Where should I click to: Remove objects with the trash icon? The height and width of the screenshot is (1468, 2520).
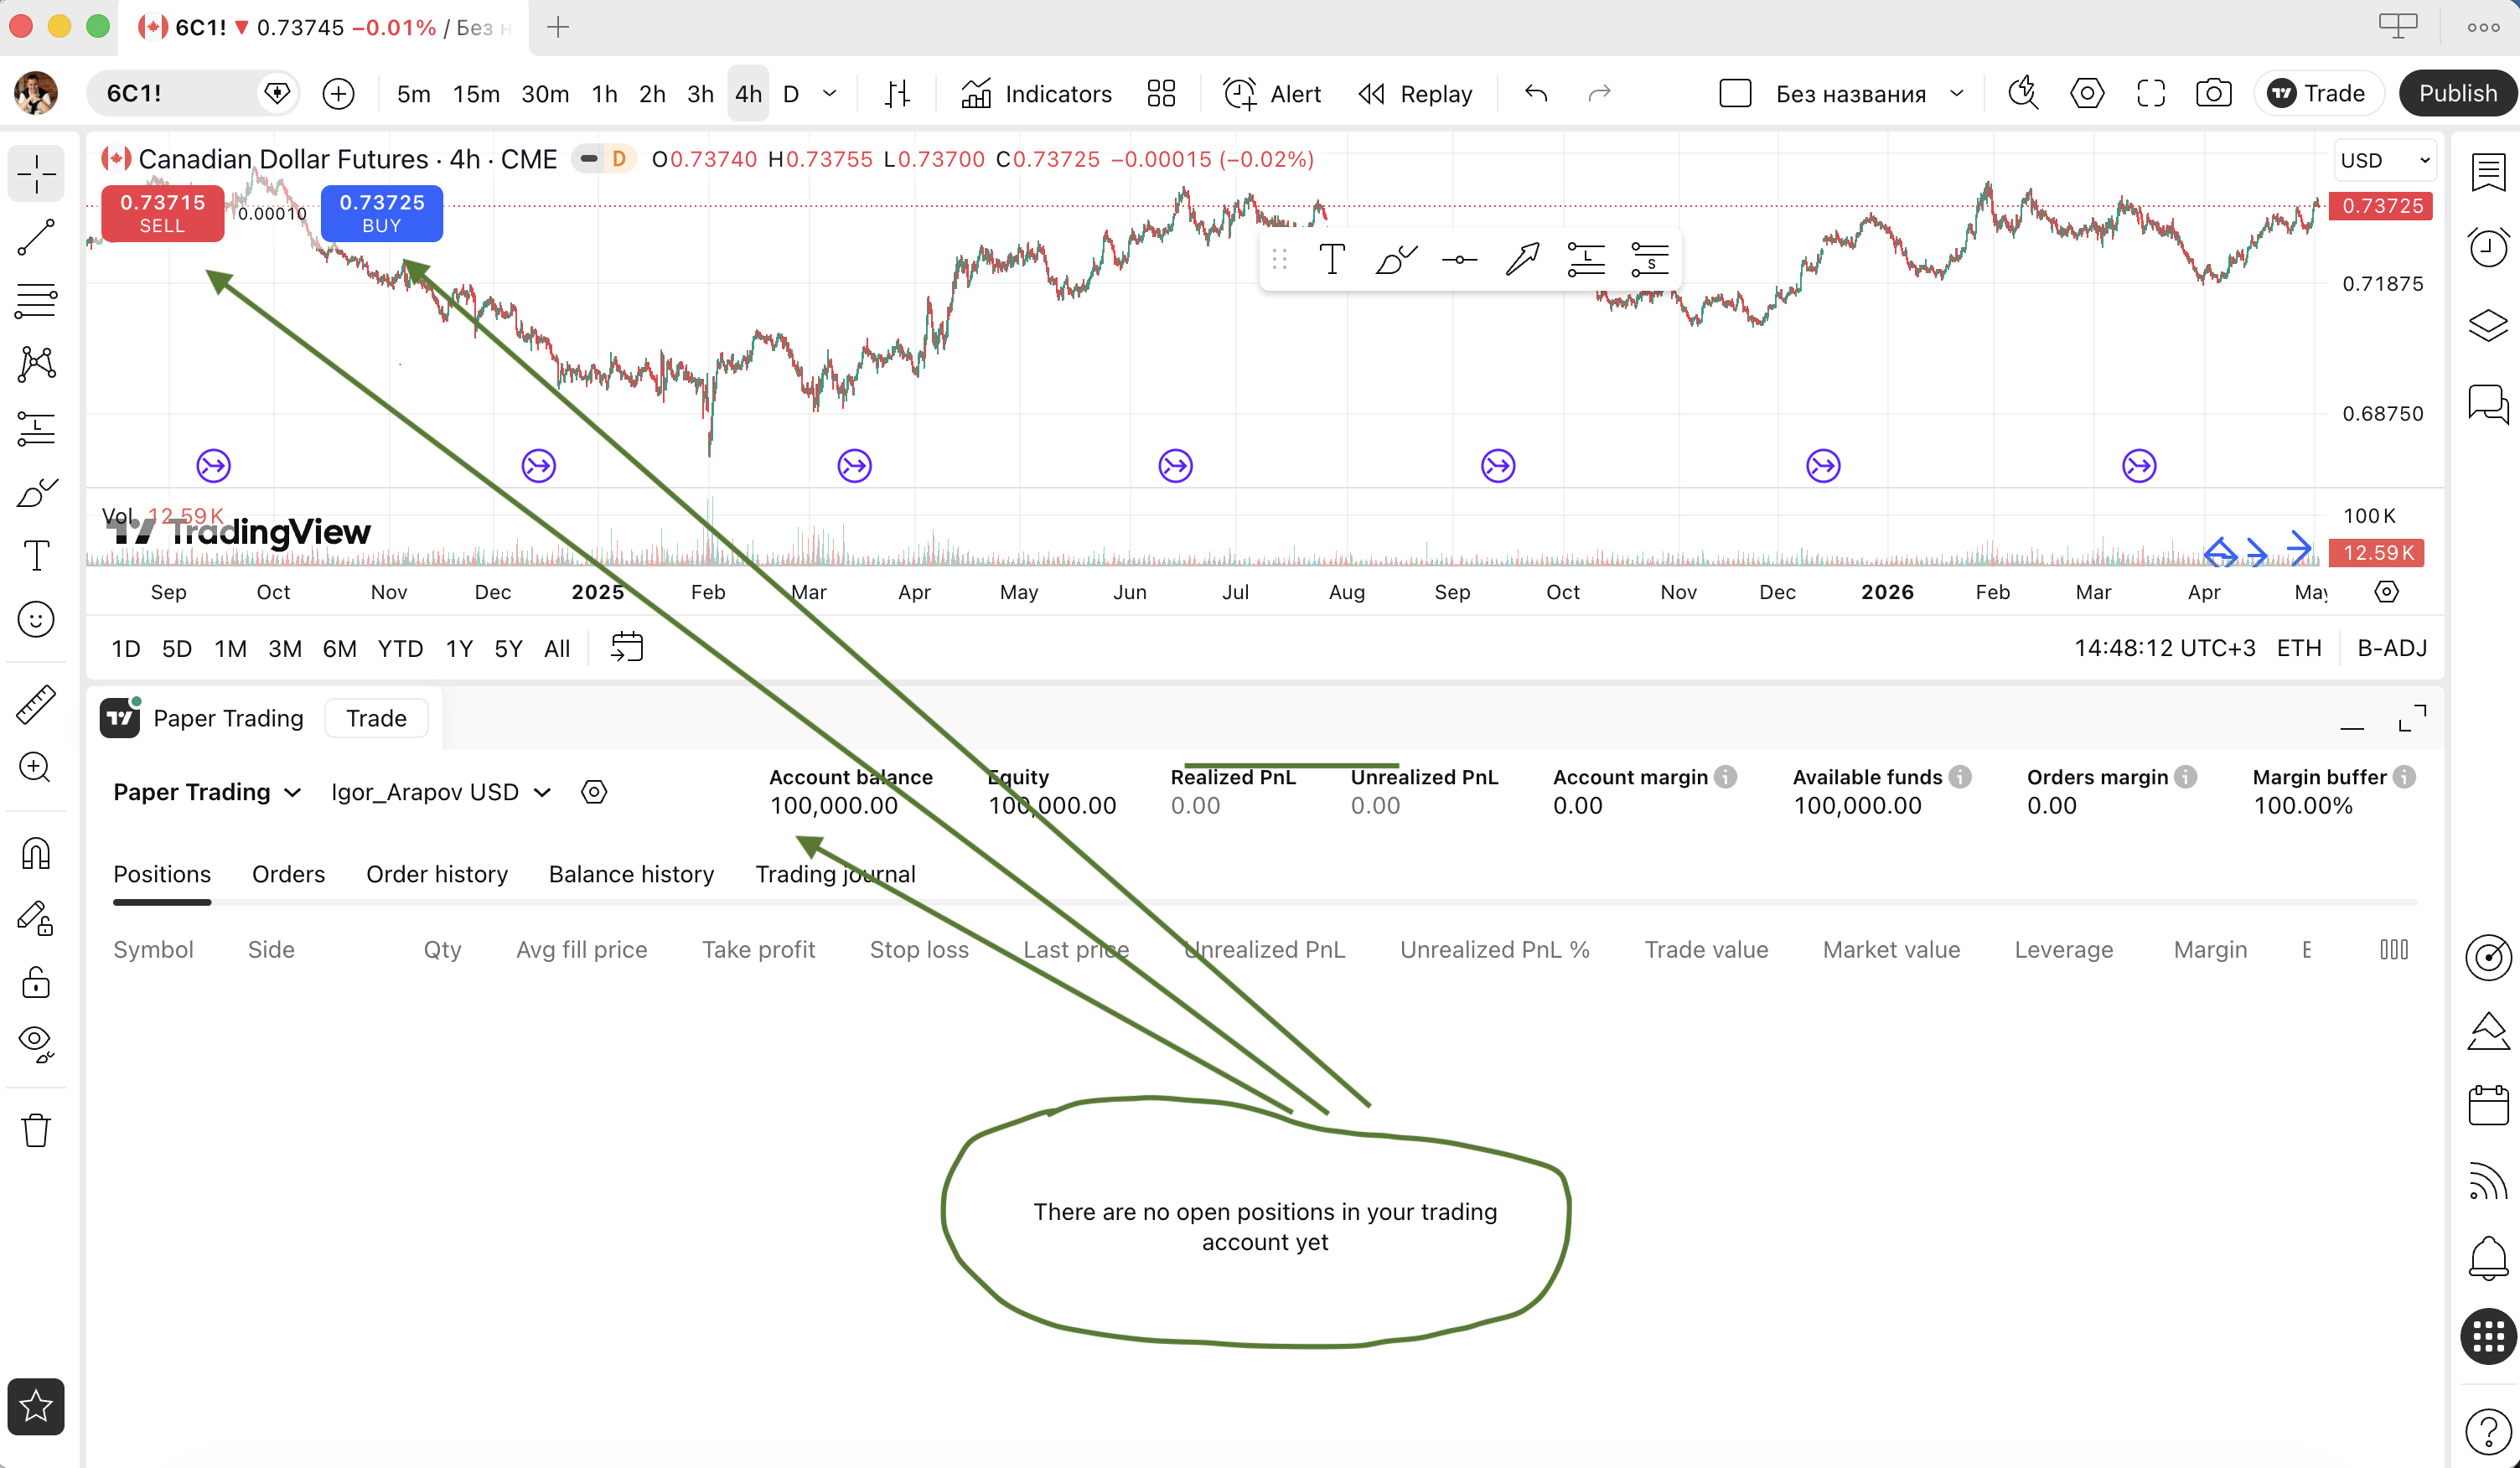36,1130
